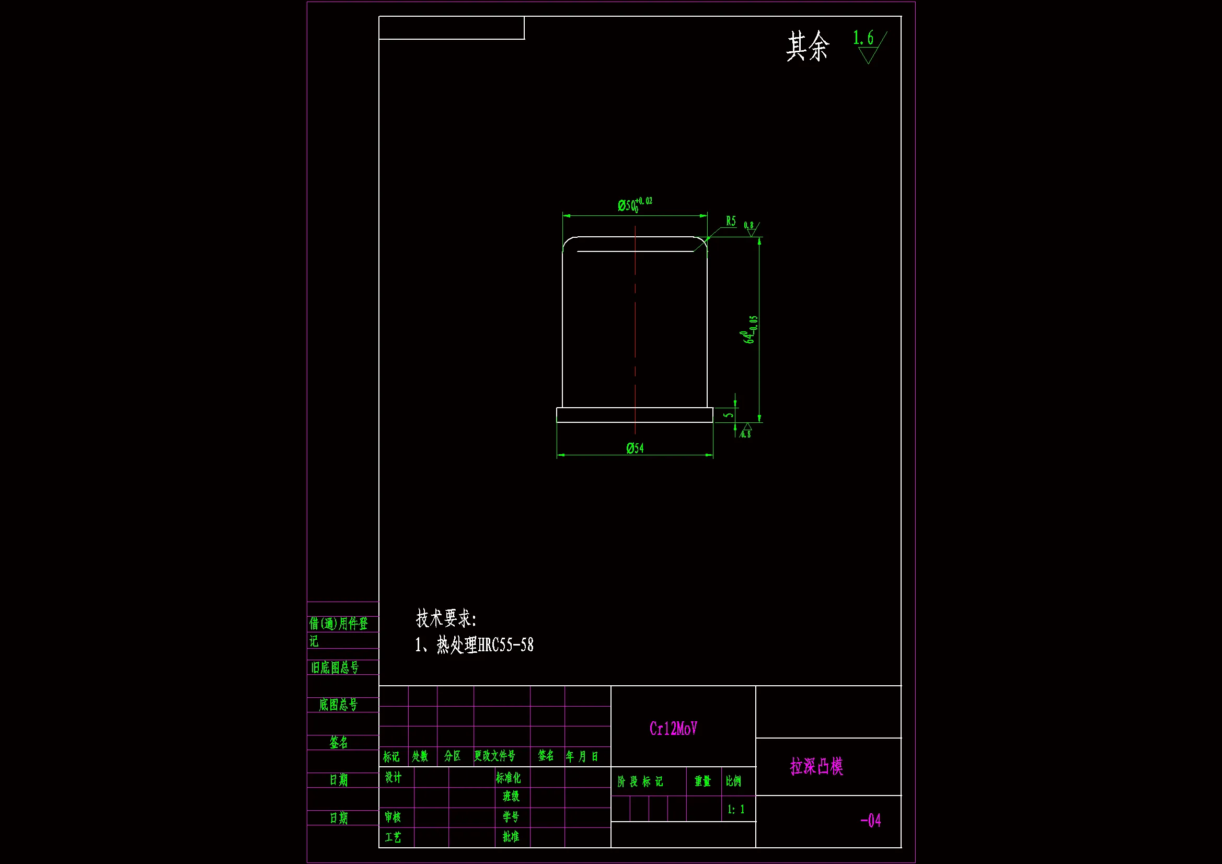Image resolution: width=1222 pixels, height=864 pixels.
Task: Click the 其余 text at top right
Action: click(x=808, y=47)
